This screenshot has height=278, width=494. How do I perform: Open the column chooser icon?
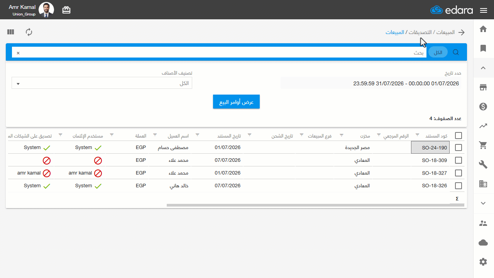pyautogui.click(x=10, y=32)
